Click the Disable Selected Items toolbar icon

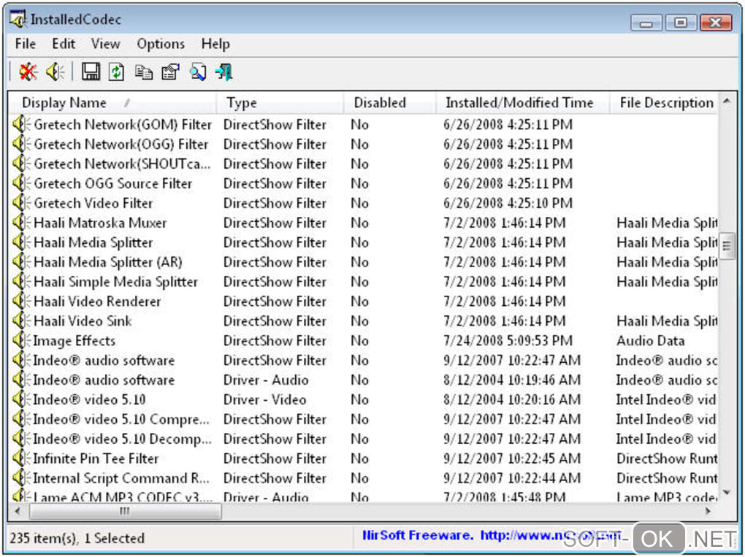click(x=28, y=72)
